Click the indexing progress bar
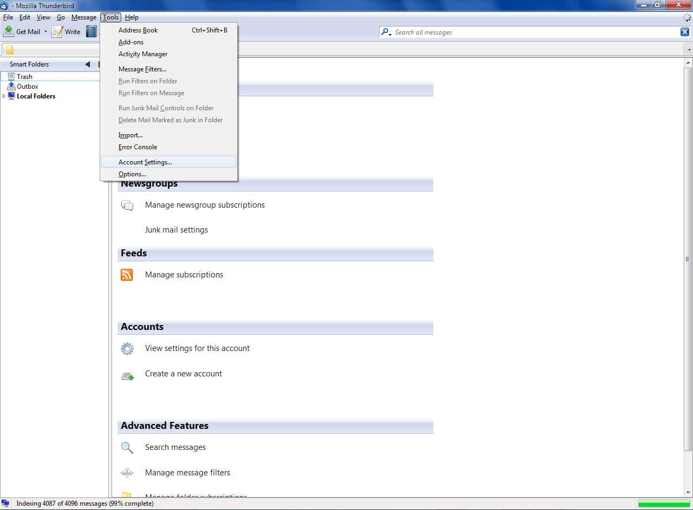The height and width of the screenshot is (510, 693). pos(664,504)
